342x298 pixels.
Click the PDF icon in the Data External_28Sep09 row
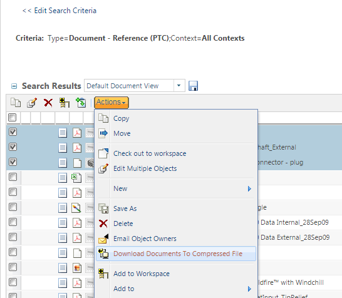tap(77, 238)
